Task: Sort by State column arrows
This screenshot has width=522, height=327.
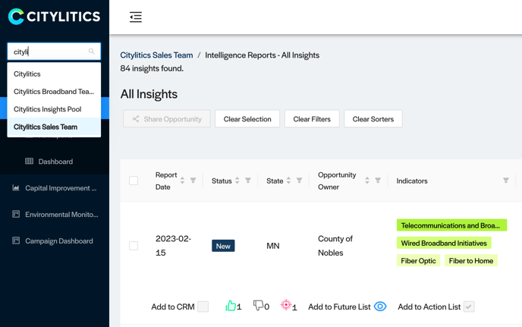Action: tap(288, 181)
